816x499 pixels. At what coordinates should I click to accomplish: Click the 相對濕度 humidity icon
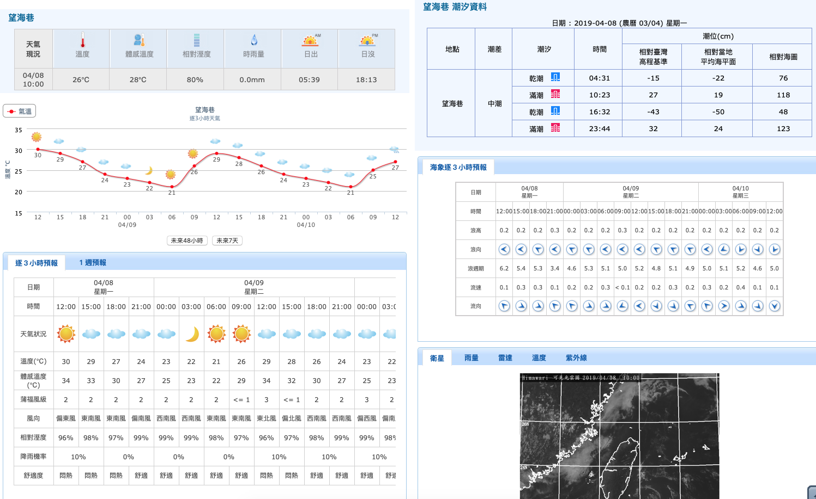pos(197,40)
